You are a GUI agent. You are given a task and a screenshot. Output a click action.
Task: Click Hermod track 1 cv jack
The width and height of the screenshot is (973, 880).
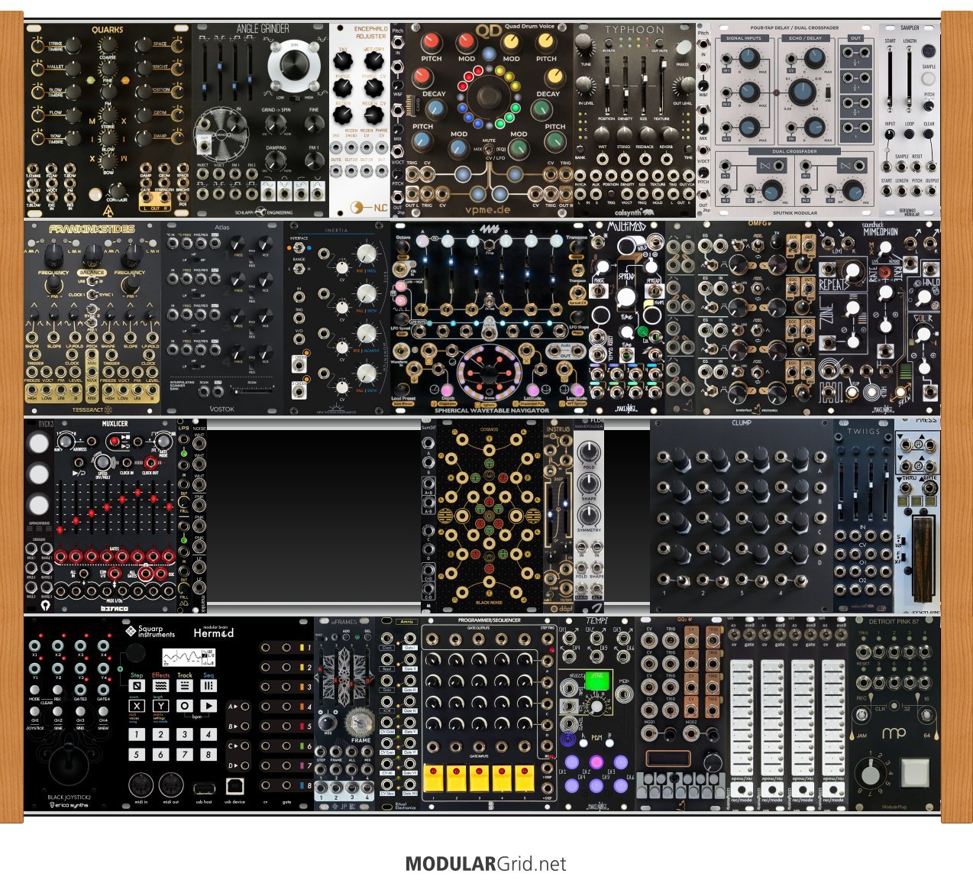[x=266, y=648]
